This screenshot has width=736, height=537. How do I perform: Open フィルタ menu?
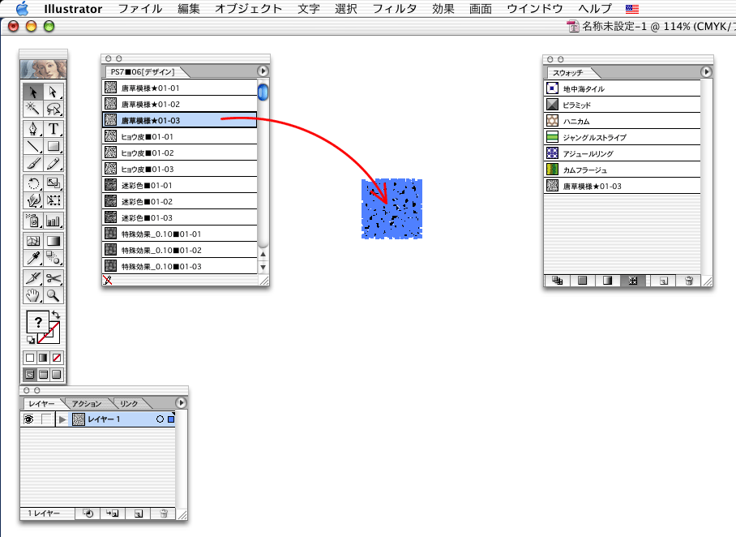[x=394, y=8]
